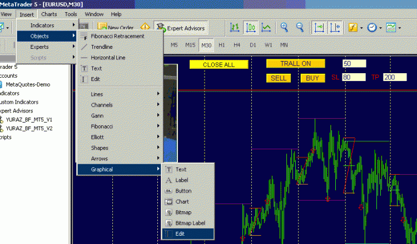Select YURAZ_BF_MT5_V1 in Navigator
This screenshot has height=244, width=417.
(x=29, y=120)
